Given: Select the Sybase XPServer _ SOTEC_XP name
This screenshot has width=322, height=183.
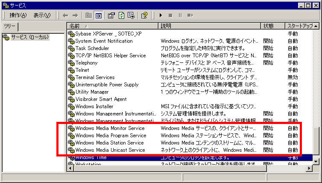Looking at the screenshot, I should pyautogui.click(x=108, y=34).
